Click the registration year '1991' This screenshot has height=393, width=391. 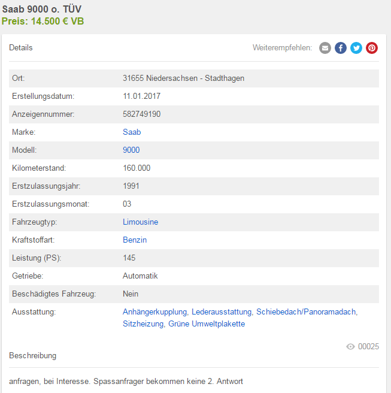point(131,186)
